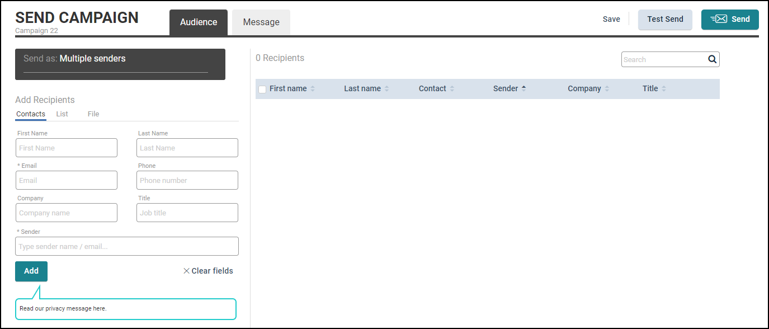The image size is (769, 329).
Task: Sort by Last name column arrows
Action: (x=386, y=88)
